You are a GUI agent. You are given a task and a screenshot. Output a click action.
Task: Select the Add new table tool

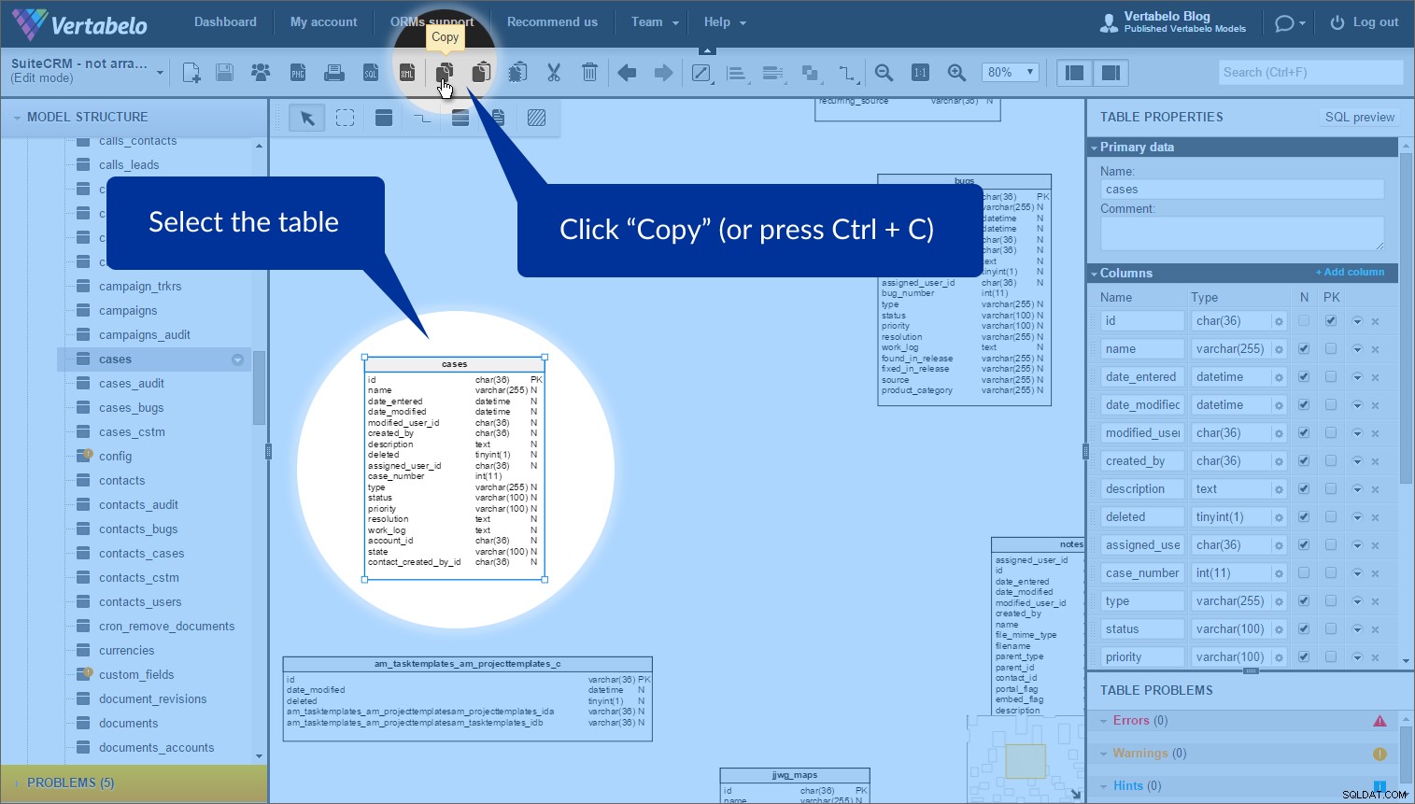pyautogui.click(x=384, y=118)
